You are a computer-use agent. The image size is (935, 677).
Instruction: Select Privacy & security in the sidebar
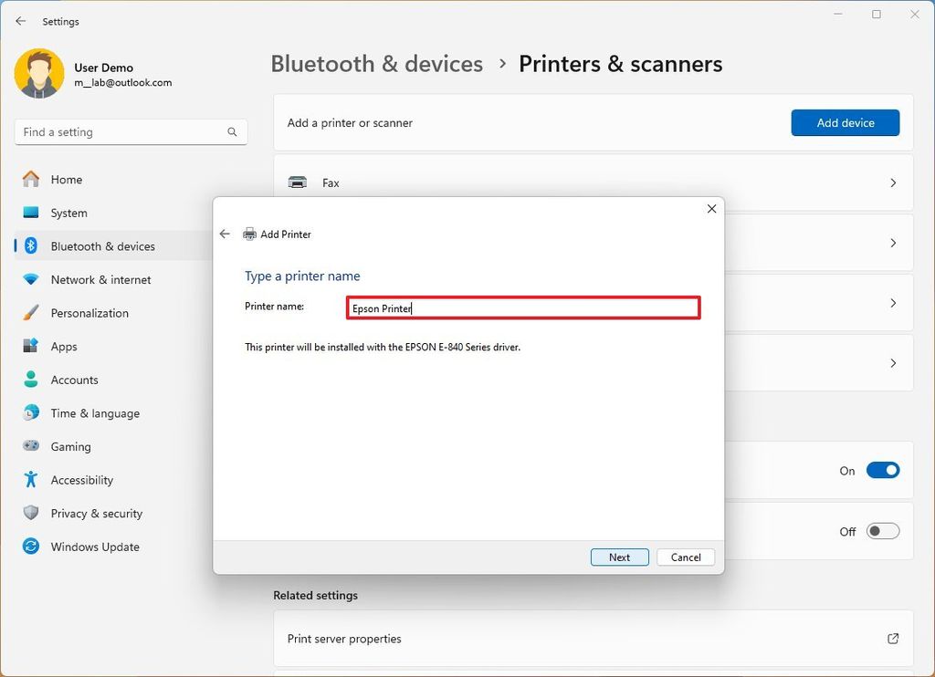coord(96,513)
